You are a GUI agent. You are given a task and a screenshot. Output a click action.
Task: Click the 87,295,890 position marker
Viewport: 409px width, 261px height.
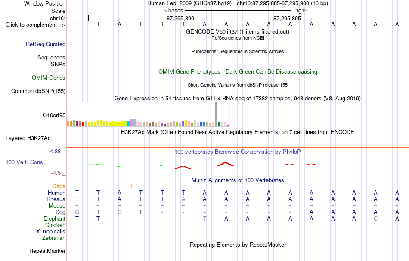click(181, 18)
